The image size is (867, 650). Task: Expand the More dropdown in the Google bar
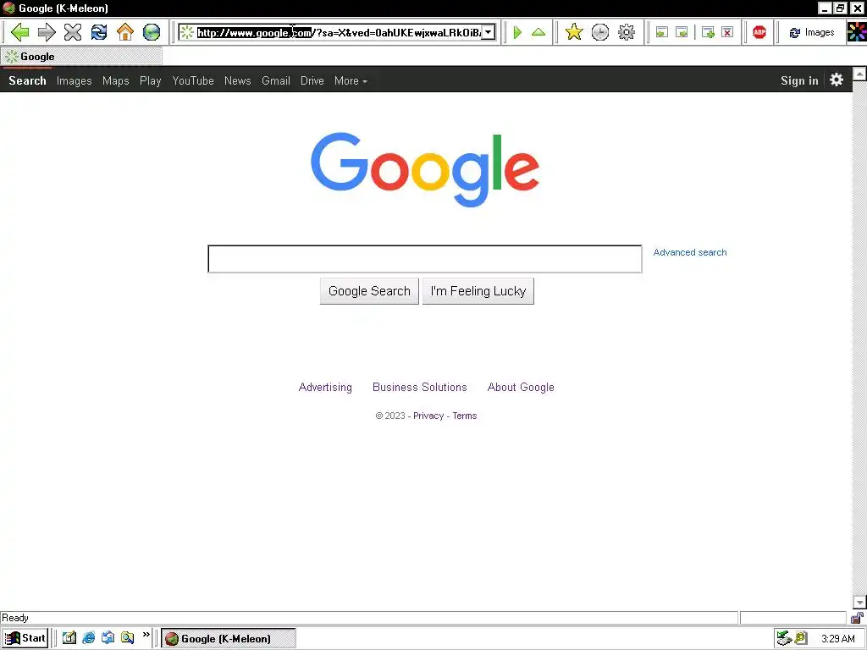351,80
